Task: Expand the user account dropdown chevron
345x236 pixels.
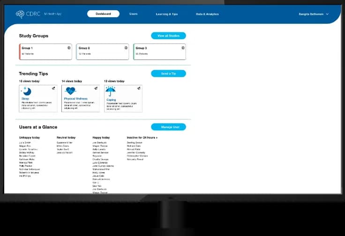Action: coord(327,14)
